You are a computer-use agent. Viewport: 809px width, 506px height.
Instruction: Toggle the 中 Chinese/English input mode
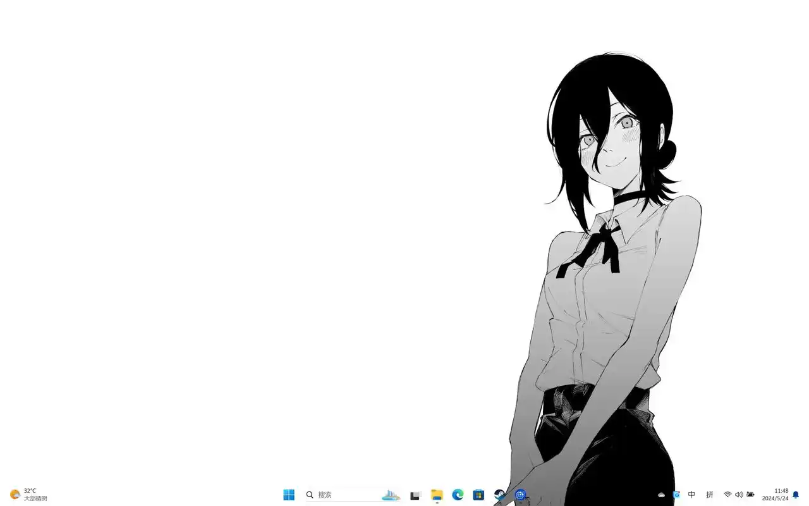[691, 495]
